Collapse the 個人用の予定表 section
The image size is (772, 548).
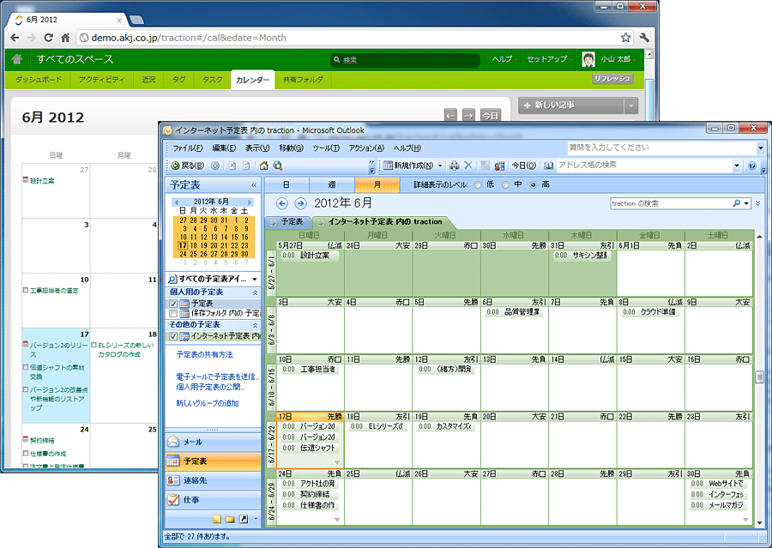tap(255, 292)
